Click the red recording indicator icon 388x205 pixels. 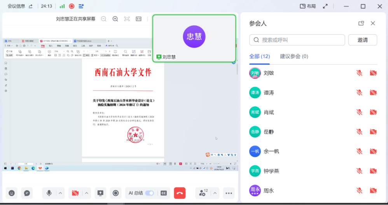coord(72,6)
